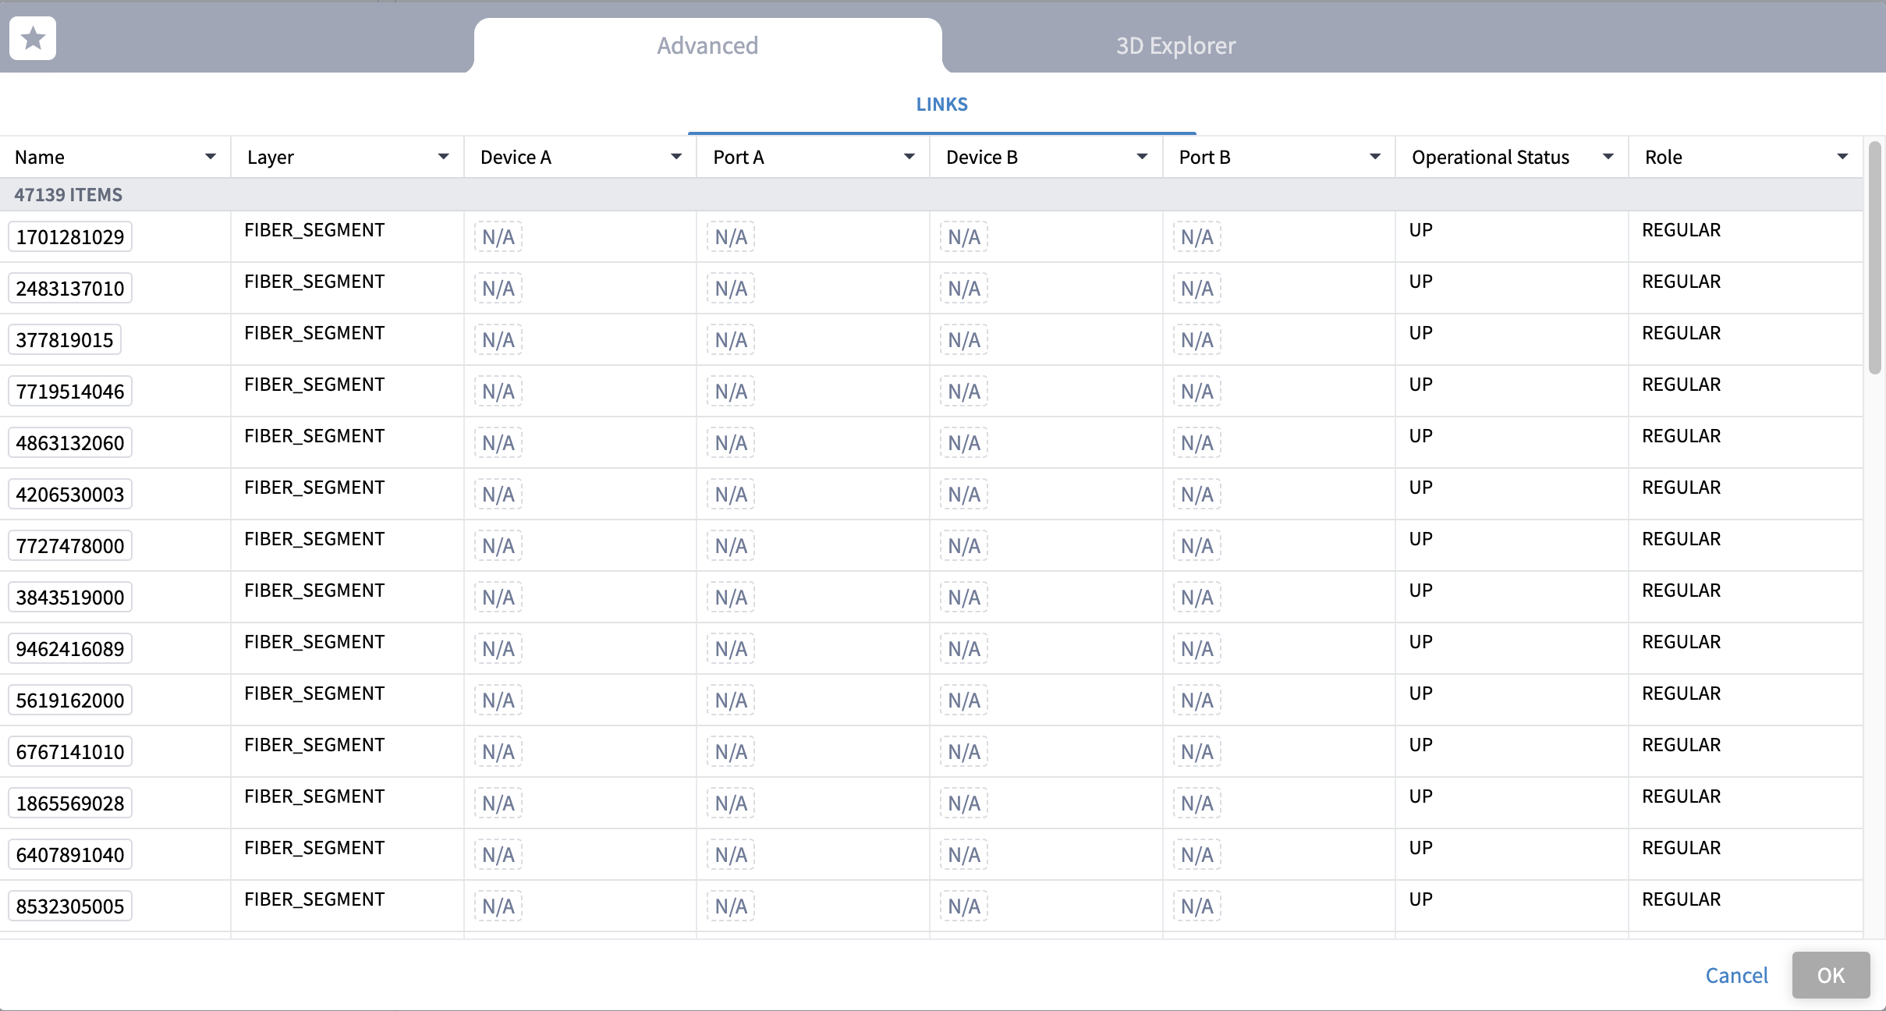Select the LINKS sub-tab
Viewport: 1886px width, 1011px height.
pos(941,105)
